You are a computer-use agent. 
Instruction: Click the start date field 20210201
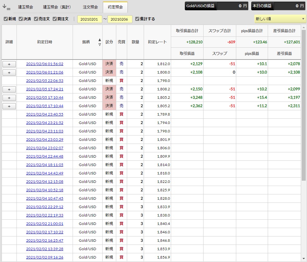click(90, 19)
